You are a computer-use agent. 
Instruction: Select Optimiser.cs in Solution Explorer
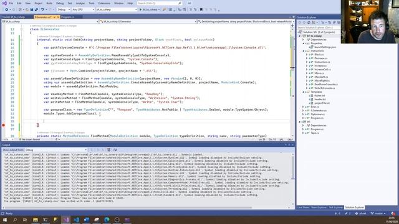point(317,114)
